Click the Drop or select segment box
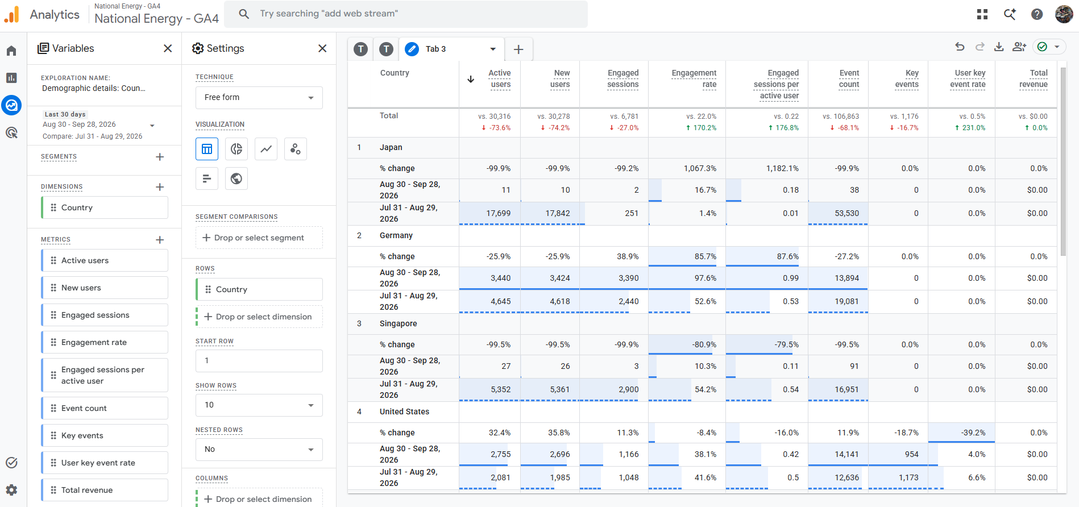This screenshot has height=507, width=1079. [259, 238]
